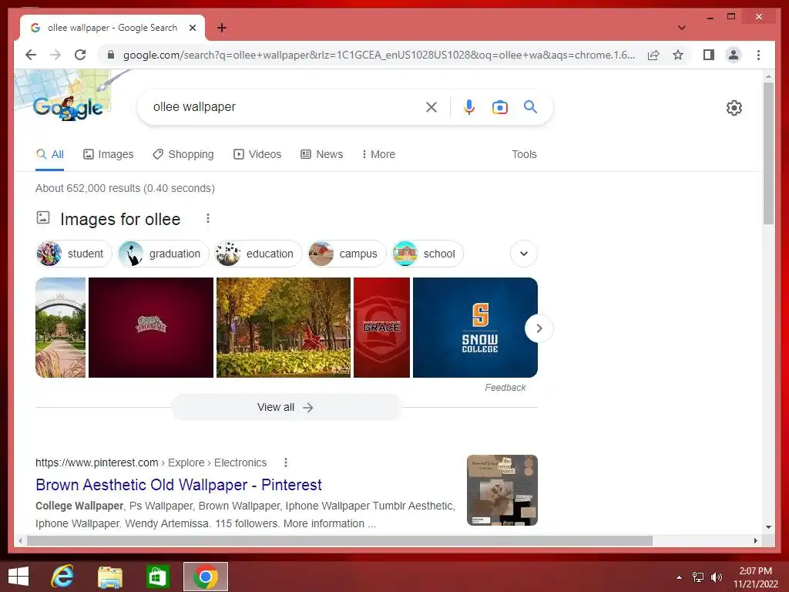Image resolution: width=789 pixels, height=592 pixels.
Task: Open Microsoft Store from taskbar
Action: click(157, 577)
